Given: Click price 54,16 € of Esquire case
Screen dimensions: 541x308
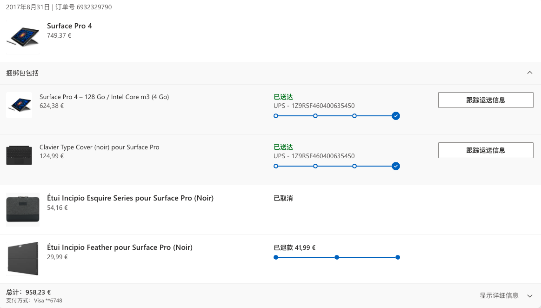Looking at the screenshot, I should (57, 208).
